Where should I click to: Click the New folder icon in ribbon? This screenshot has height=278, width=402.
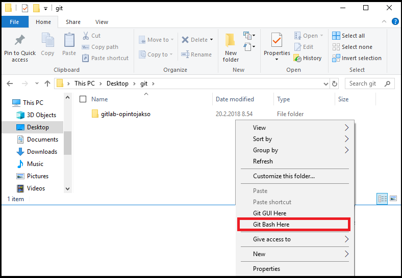click(231, 41)
